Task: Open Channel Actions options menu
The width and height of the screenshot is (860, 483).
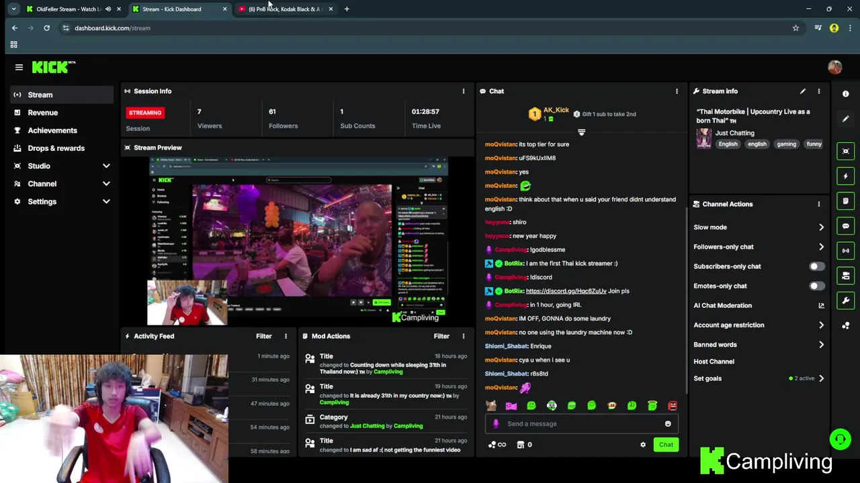Action: (x=818, y=204)
